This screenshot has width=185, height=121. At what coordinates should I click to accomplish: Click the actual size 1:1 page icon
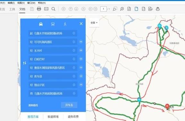point(129,9)
